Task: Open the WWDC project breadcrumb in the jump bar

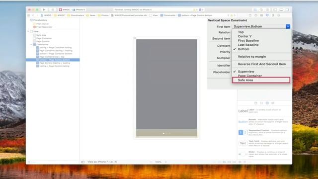Action: (46, 15)
